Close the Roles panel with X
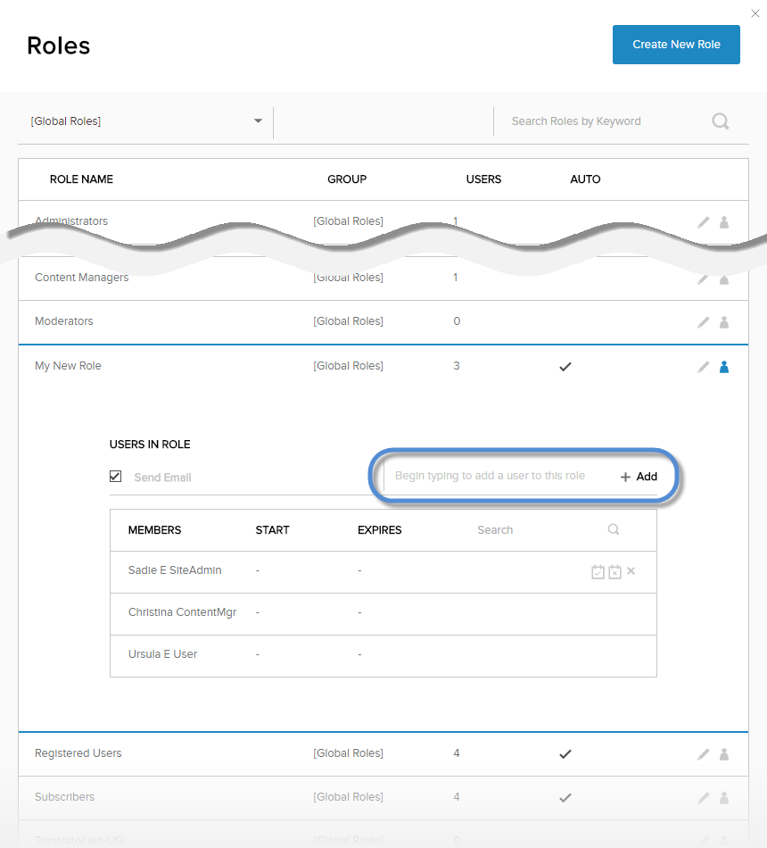The height and width of the screenshot is (848, 767). [755, 13]
